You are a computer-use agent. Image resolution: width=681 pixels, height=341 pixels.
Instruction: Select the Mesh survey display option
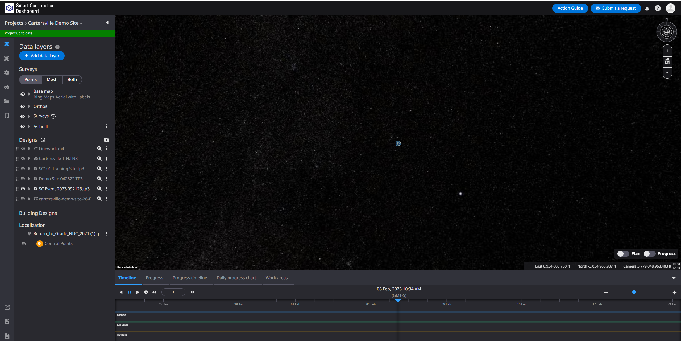[52, 80]
